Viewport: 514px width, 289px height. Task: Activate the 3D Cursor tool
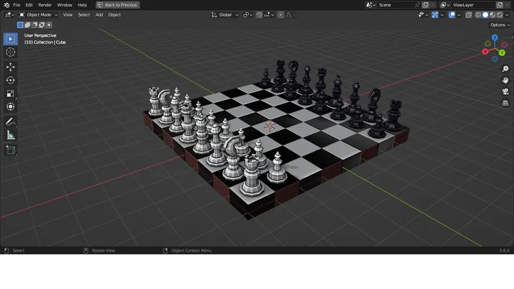10,52
